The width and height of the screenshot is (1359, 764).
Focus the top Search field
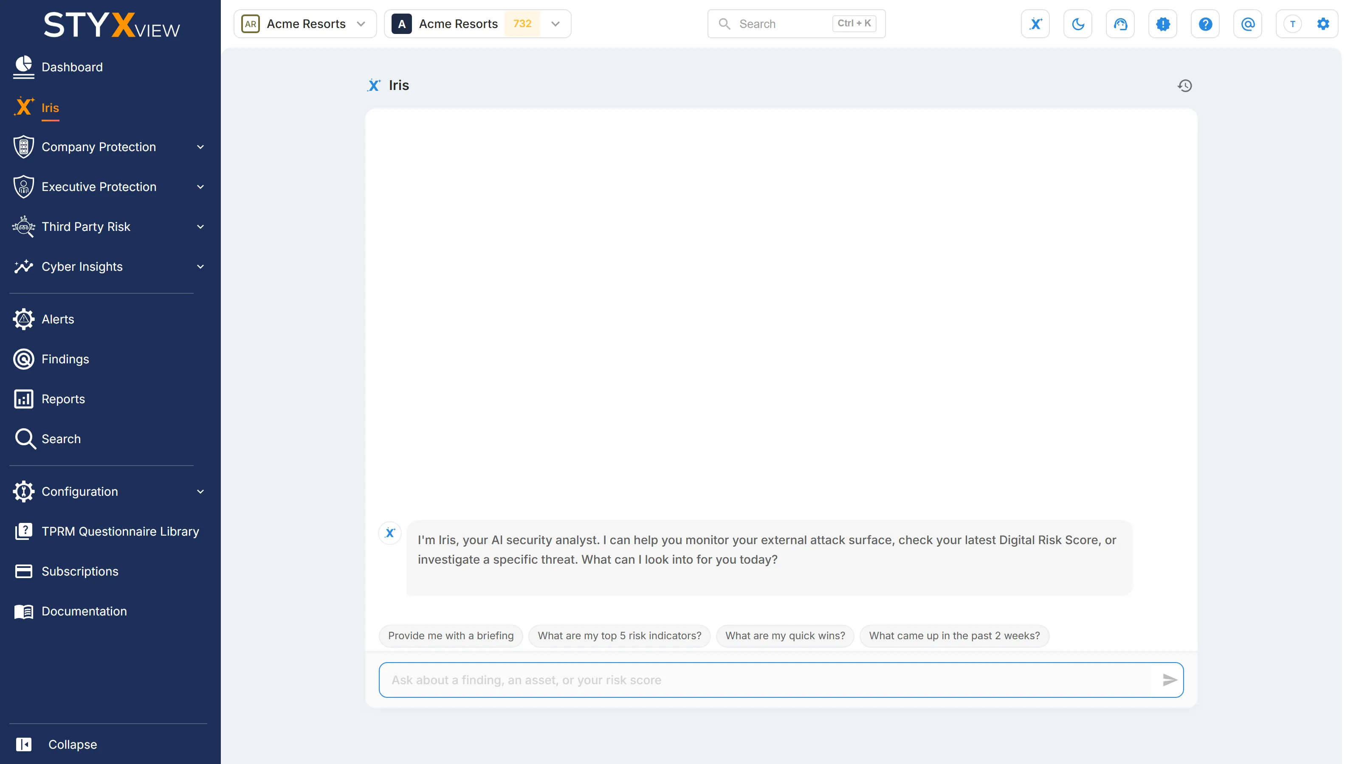click(x=796, y=24)
